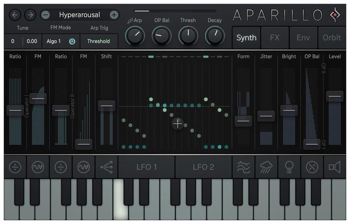The width and height of the screenshot is (350, 224).
Task: Click the Form slider handle
Action: point(243,121)
